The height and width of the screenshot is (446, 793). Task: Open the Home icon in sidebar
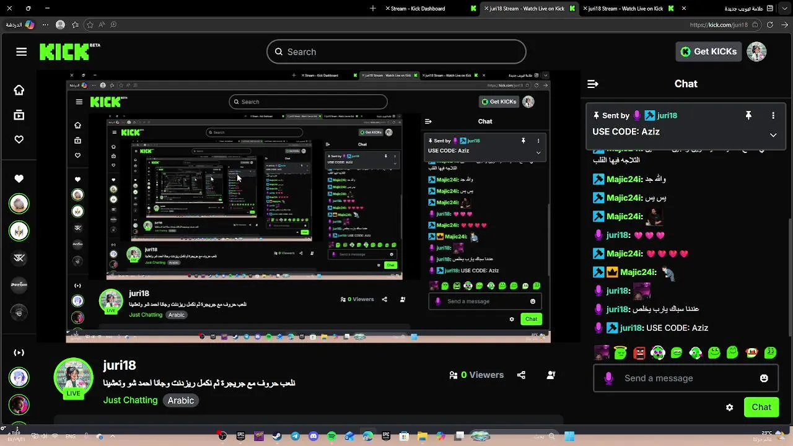(19, 90)
